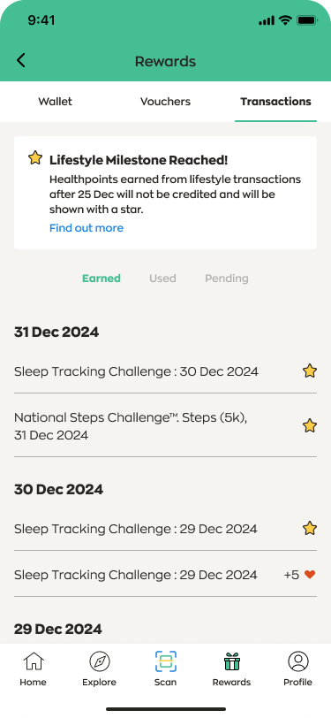
Task: Switch to the Vouchers tab
Action: [x=166, y=101]
